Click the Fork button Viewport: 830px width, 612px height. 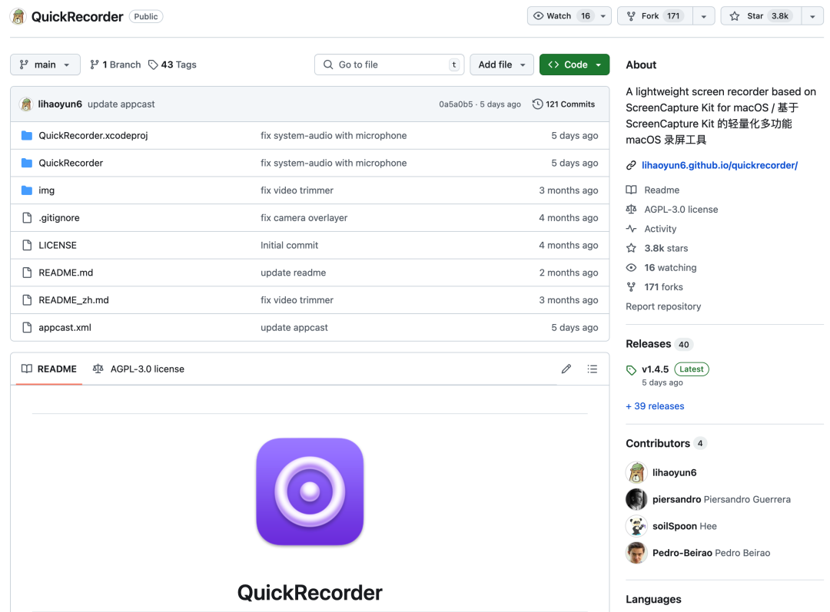click(655, 16)
